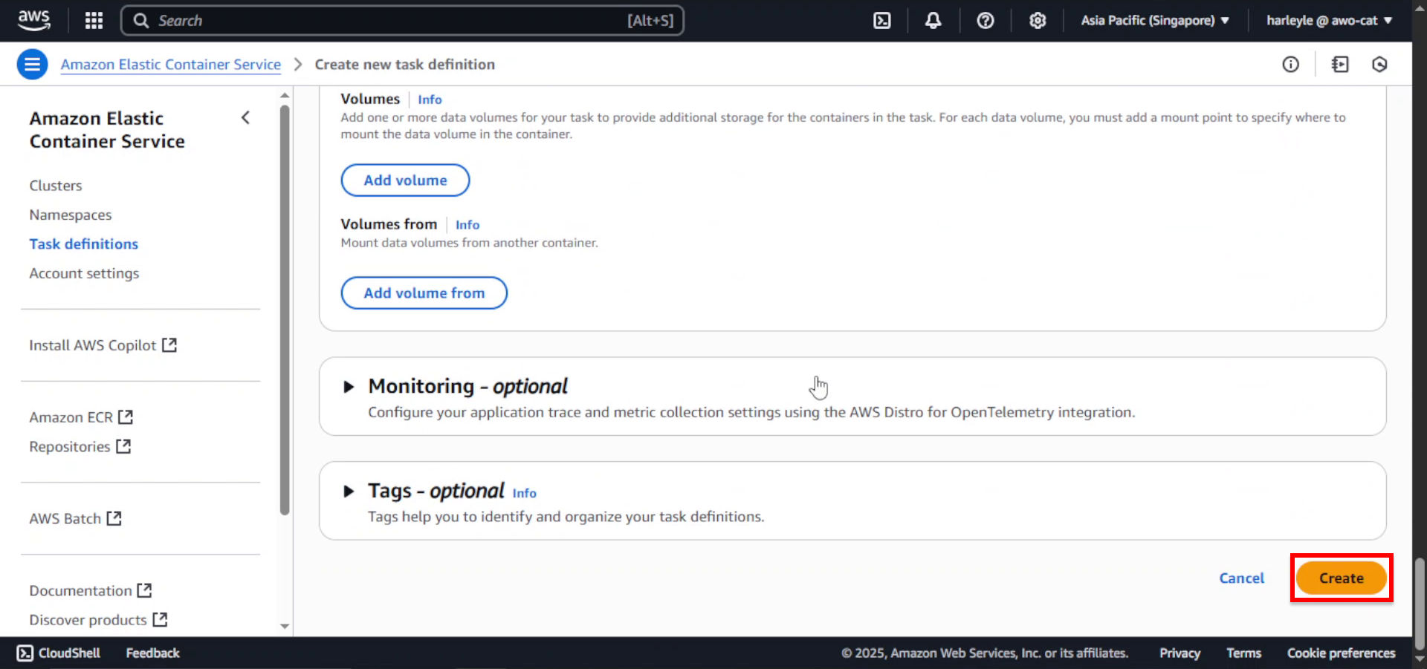Select Task definitions in the sidebar
Image resolution: width=1427 pixels, height=669 pixels.
pos(84,244)
